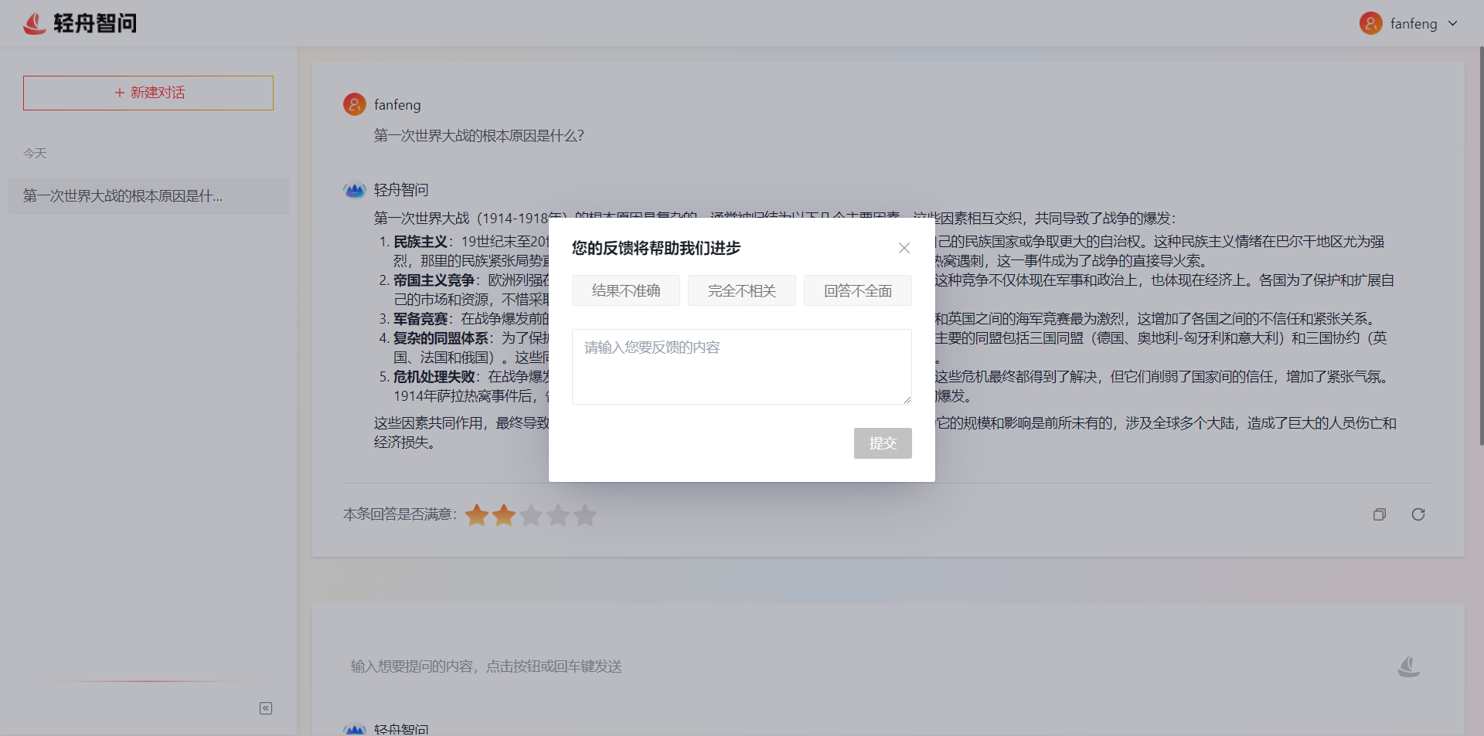
Task: Click the 轻舟智问 bot avatar above the answer
Action: (355, 190)
